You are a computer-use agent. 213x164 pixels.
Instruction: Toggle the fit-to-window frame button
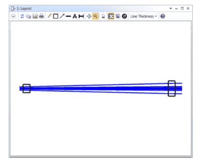(x=111, y=16)
